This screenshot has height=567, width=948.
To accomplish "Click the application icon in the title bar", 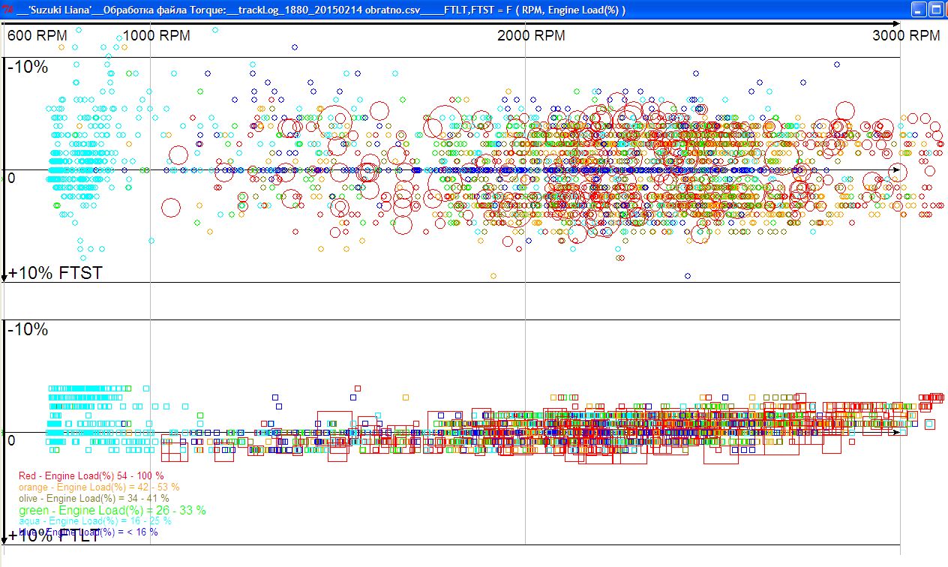I will tap(7, 10).
